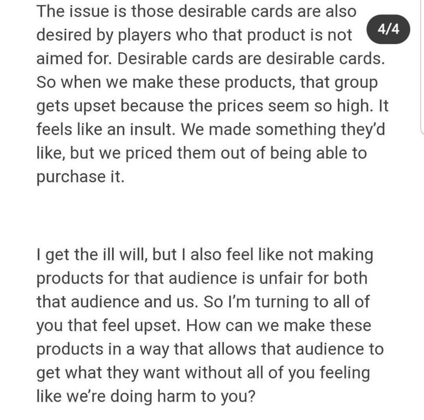Click the line "like, but we priced them out"

(201, 153)
